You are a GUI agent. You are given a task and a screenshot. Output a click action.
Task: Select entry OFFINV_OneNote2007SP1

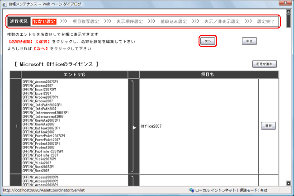[41, 120]
